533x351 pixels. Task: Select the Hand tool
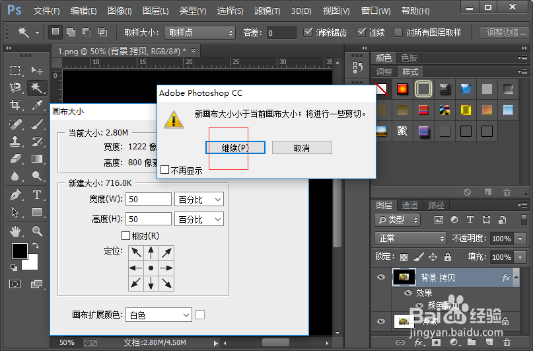pyautogui.click(x=15, y=231)
